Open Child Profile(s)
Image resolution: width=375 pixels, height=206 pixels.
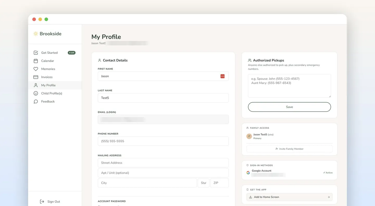coord(55,93)
